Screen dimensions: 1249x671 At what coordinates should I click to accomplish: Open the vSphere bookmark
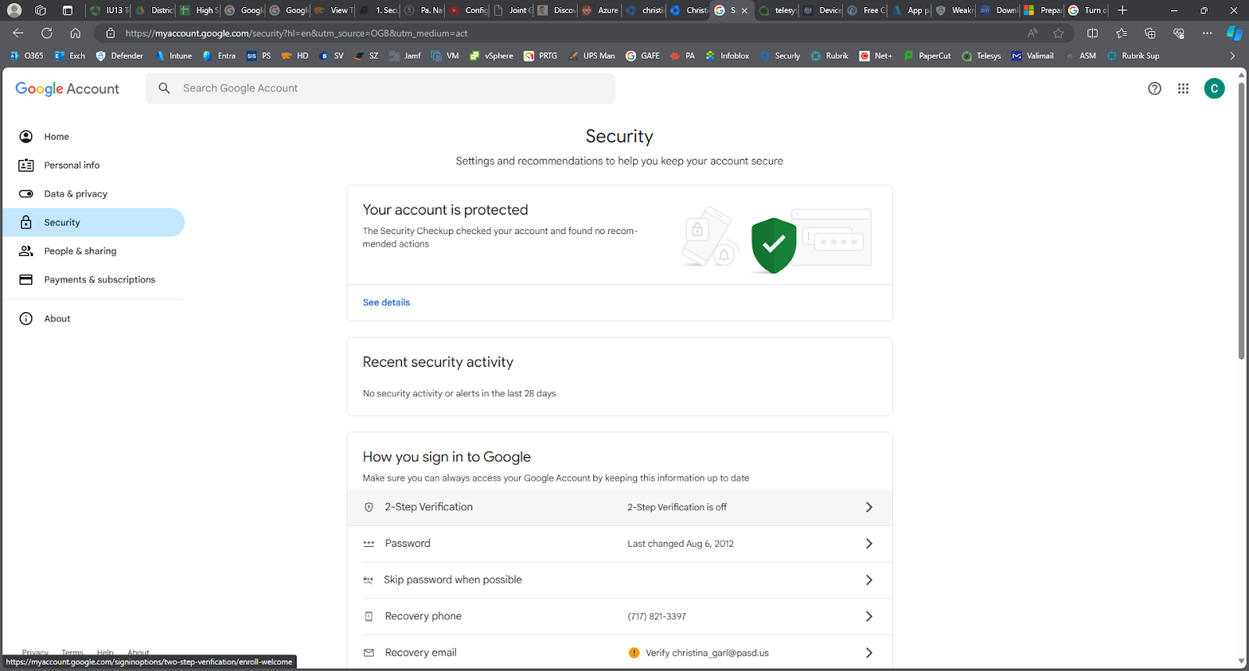[x=491, y=55]
